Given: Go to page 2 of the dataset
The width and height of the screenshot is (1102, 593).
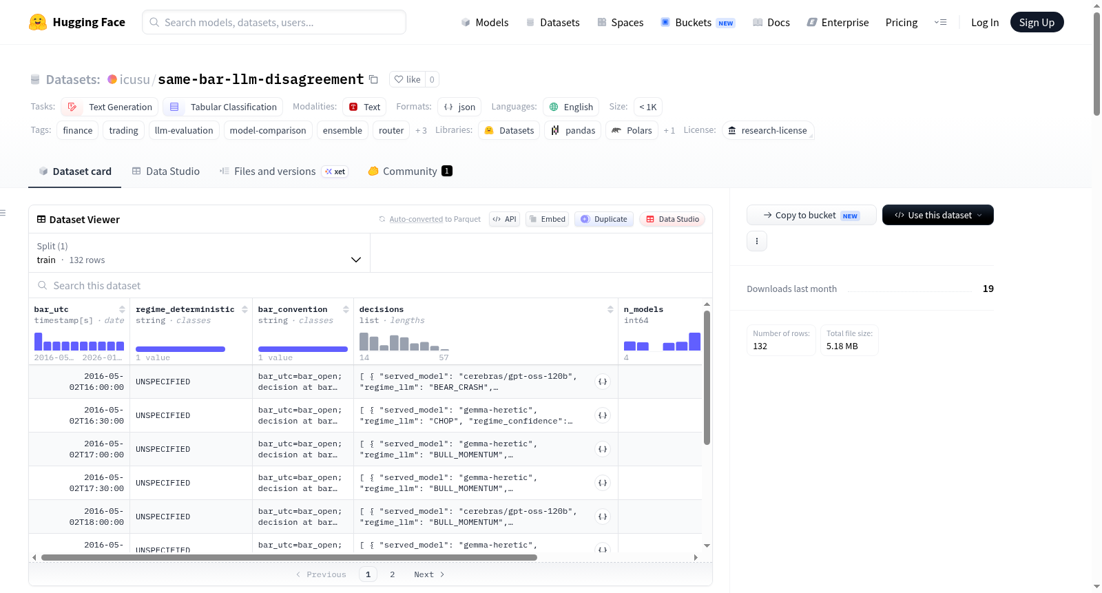Looking at the screenshot, I should pyautogui.click(x=393, y=574).
